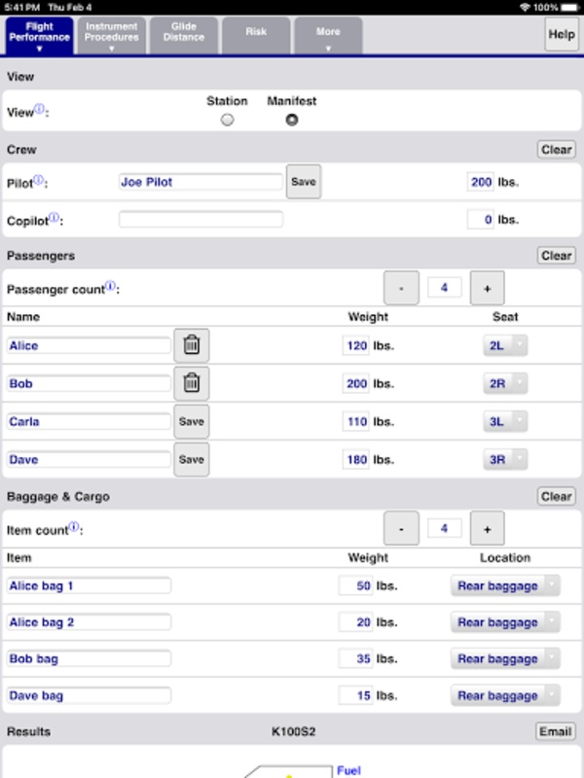Open the Instrument Procedures tab
This screenshot has height=778, width=584.
111,35
